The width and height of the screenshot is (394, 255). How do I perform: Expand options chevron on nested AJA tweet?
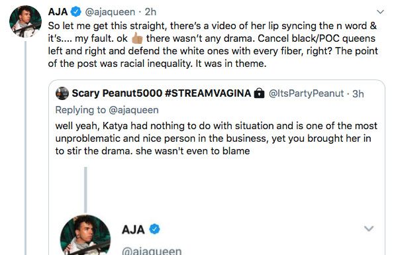(x=369, y=229)
